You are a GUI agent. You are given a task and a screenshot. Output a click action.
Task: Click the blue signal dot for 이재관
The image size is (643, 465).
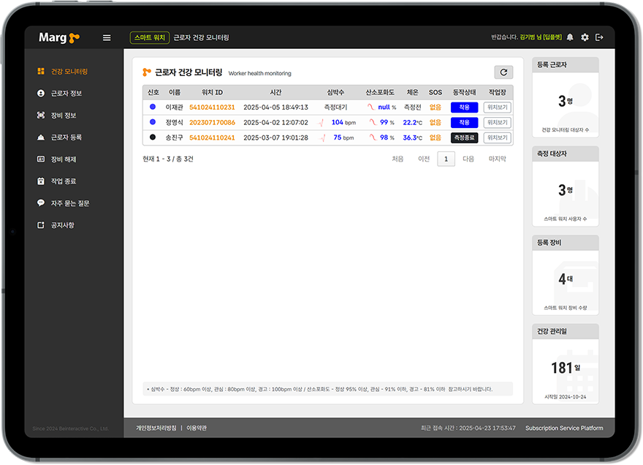pos(153,107)
